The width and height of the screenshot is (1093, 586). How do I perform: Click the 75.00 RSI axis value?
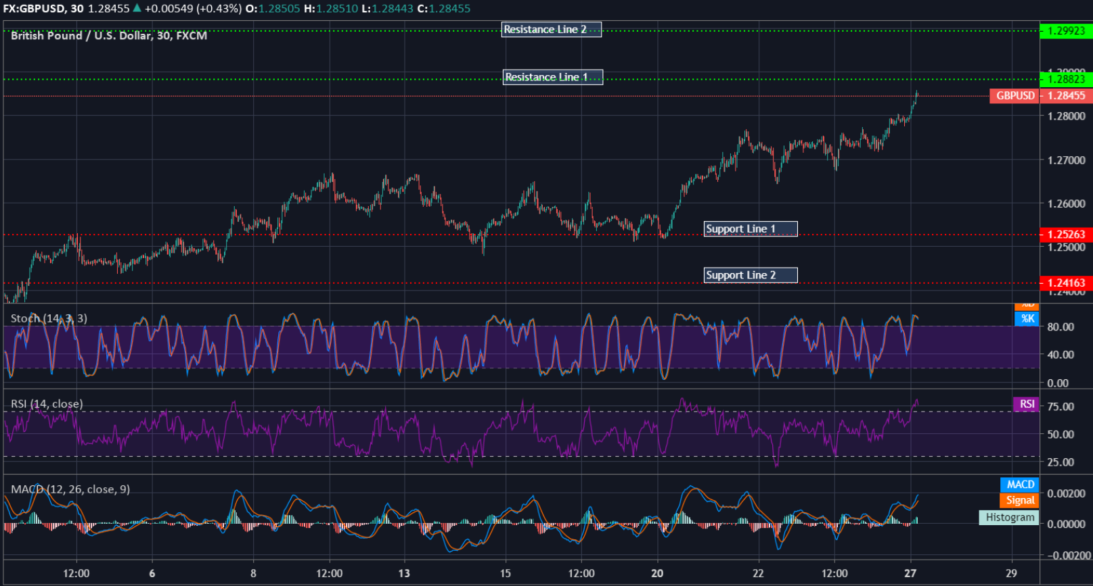[1061, 407]
